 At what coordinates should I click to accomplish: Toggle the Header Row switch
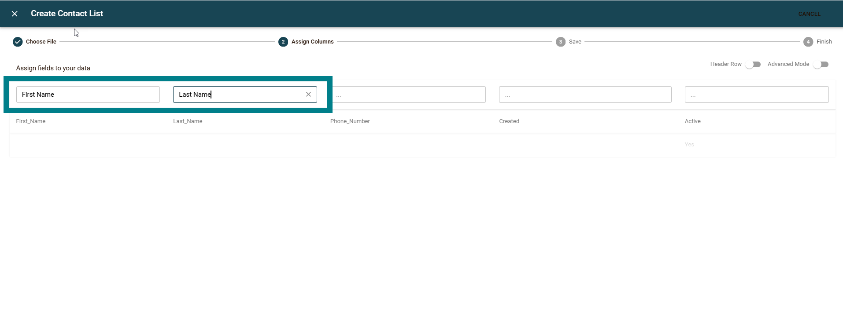point(753,65)
